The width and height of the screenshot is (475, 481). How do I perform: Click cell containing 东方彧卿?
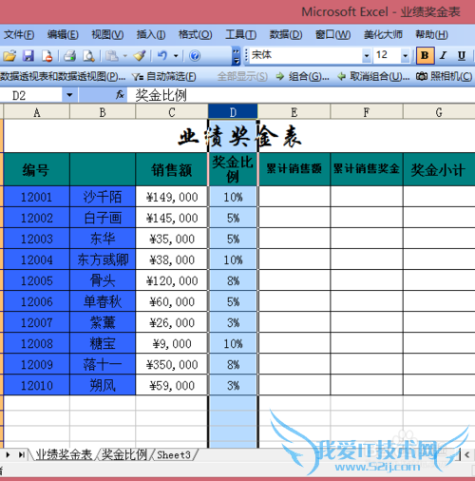point(103,260)
